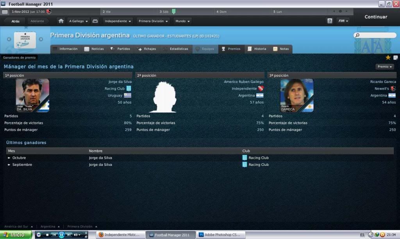The height and width of the screenshot is (239, 400).
Task: Click the Argentina flag under Americo Ruben Gallego
Action: (260, 95)
